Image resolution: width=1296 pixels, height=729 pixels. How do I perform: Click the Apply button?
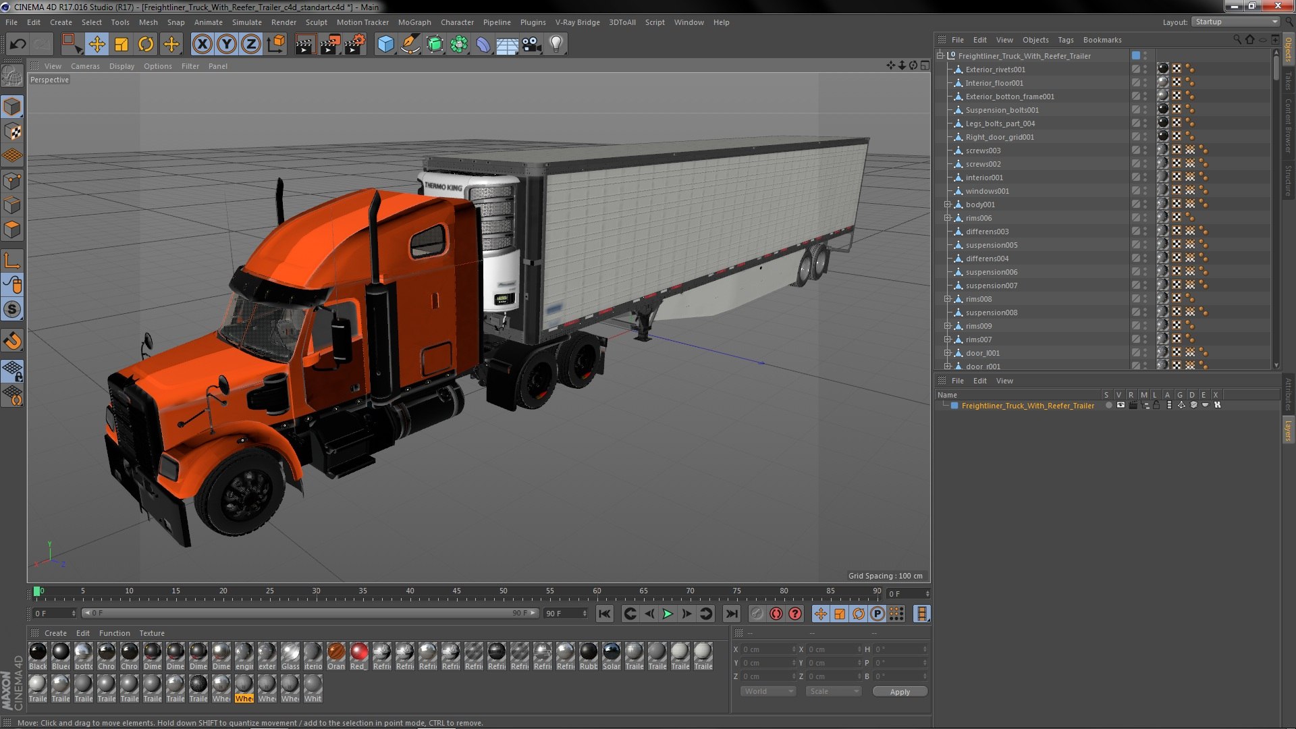click(900, 691)
